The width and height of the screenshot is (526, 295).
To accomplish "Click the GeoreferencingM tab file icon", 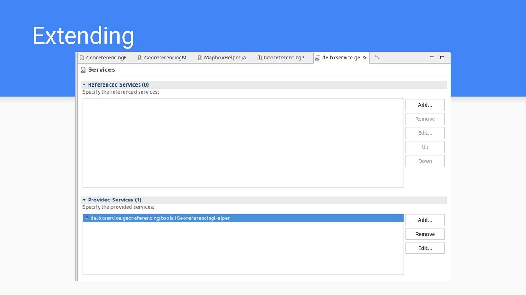I will (x=140, y=58).
